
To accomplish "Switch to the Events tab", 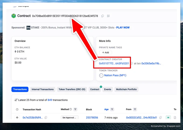I will [108, 89].
